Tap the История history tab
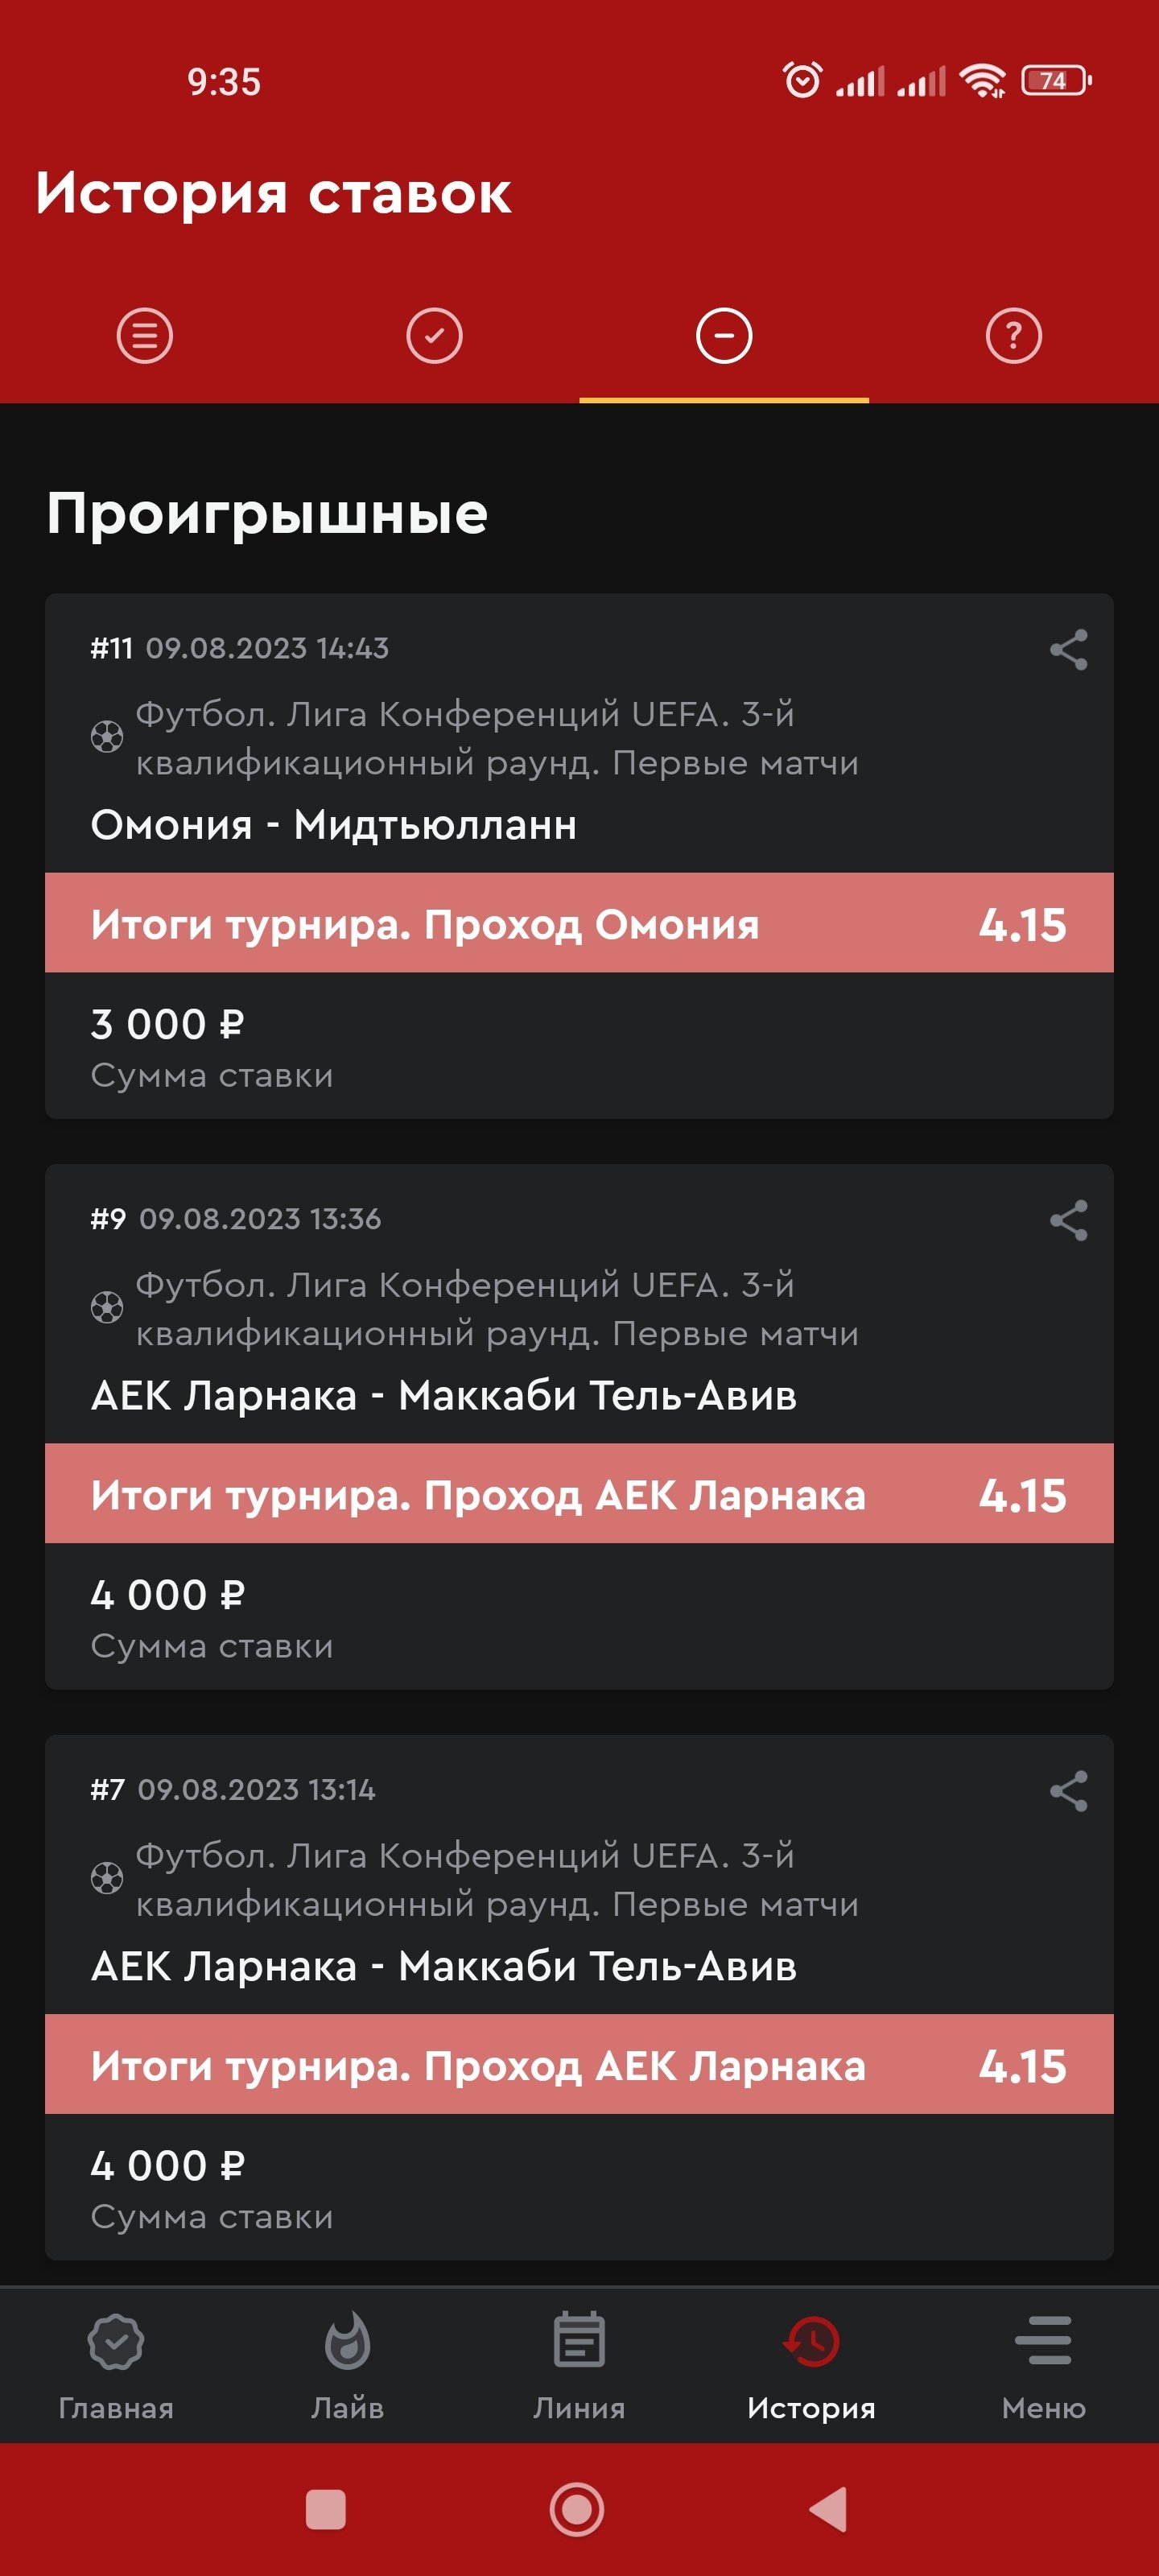Viewport: 1159px width, 2576px height. (811, 2364)
